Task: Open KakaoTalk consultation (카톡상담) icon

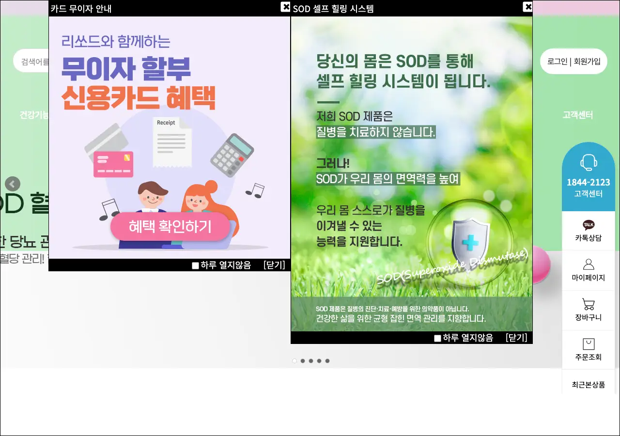Action: pyautogui.click(x=588, y=225)
